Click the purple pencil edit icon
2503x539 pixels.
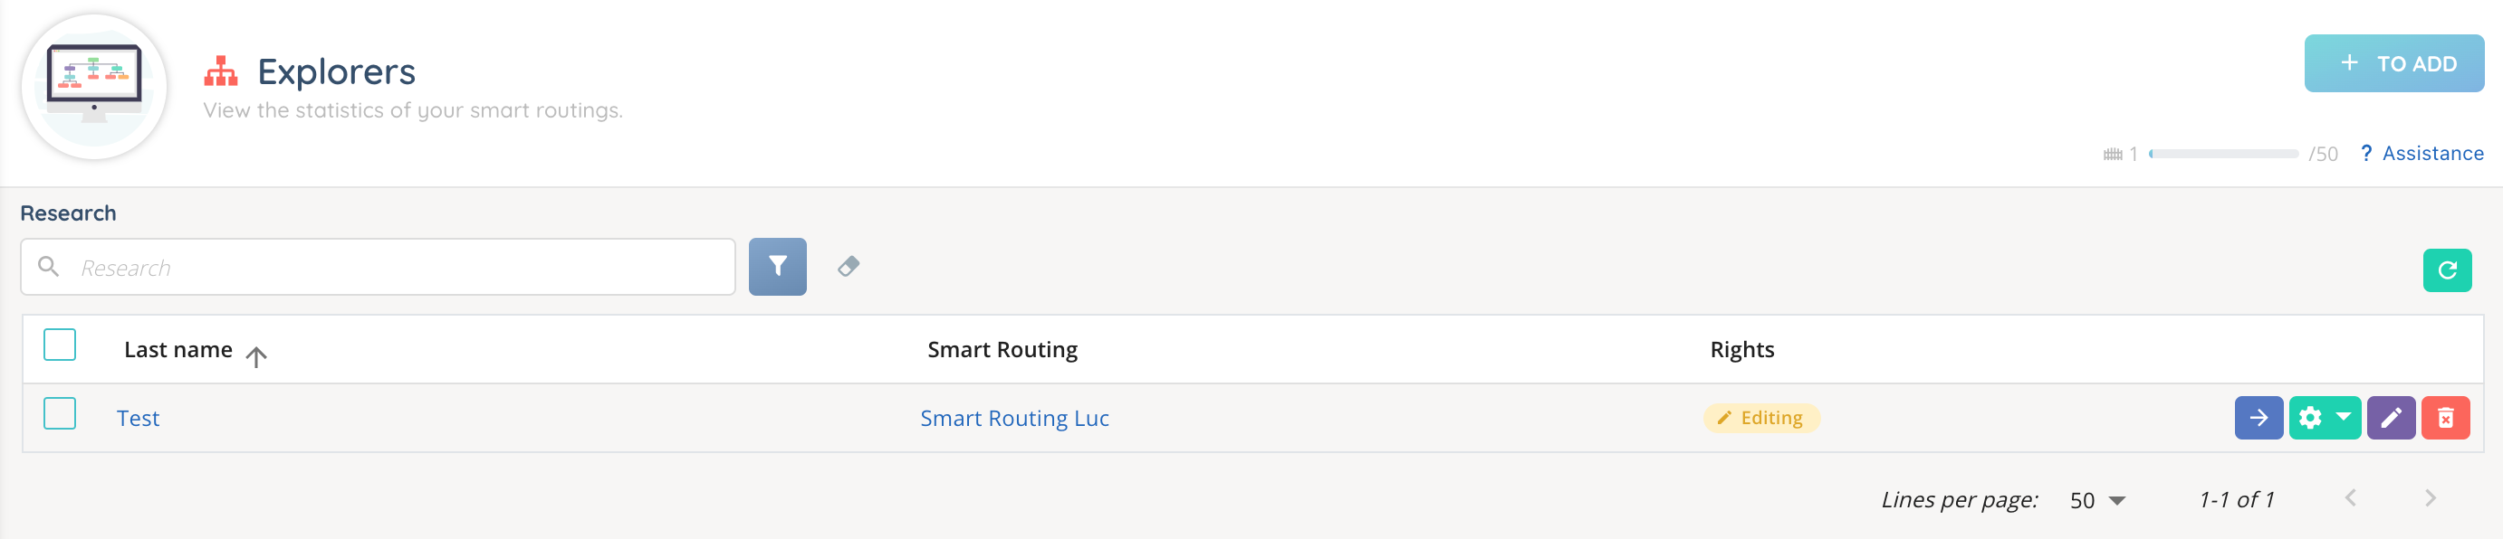[x=2391, y=418]
